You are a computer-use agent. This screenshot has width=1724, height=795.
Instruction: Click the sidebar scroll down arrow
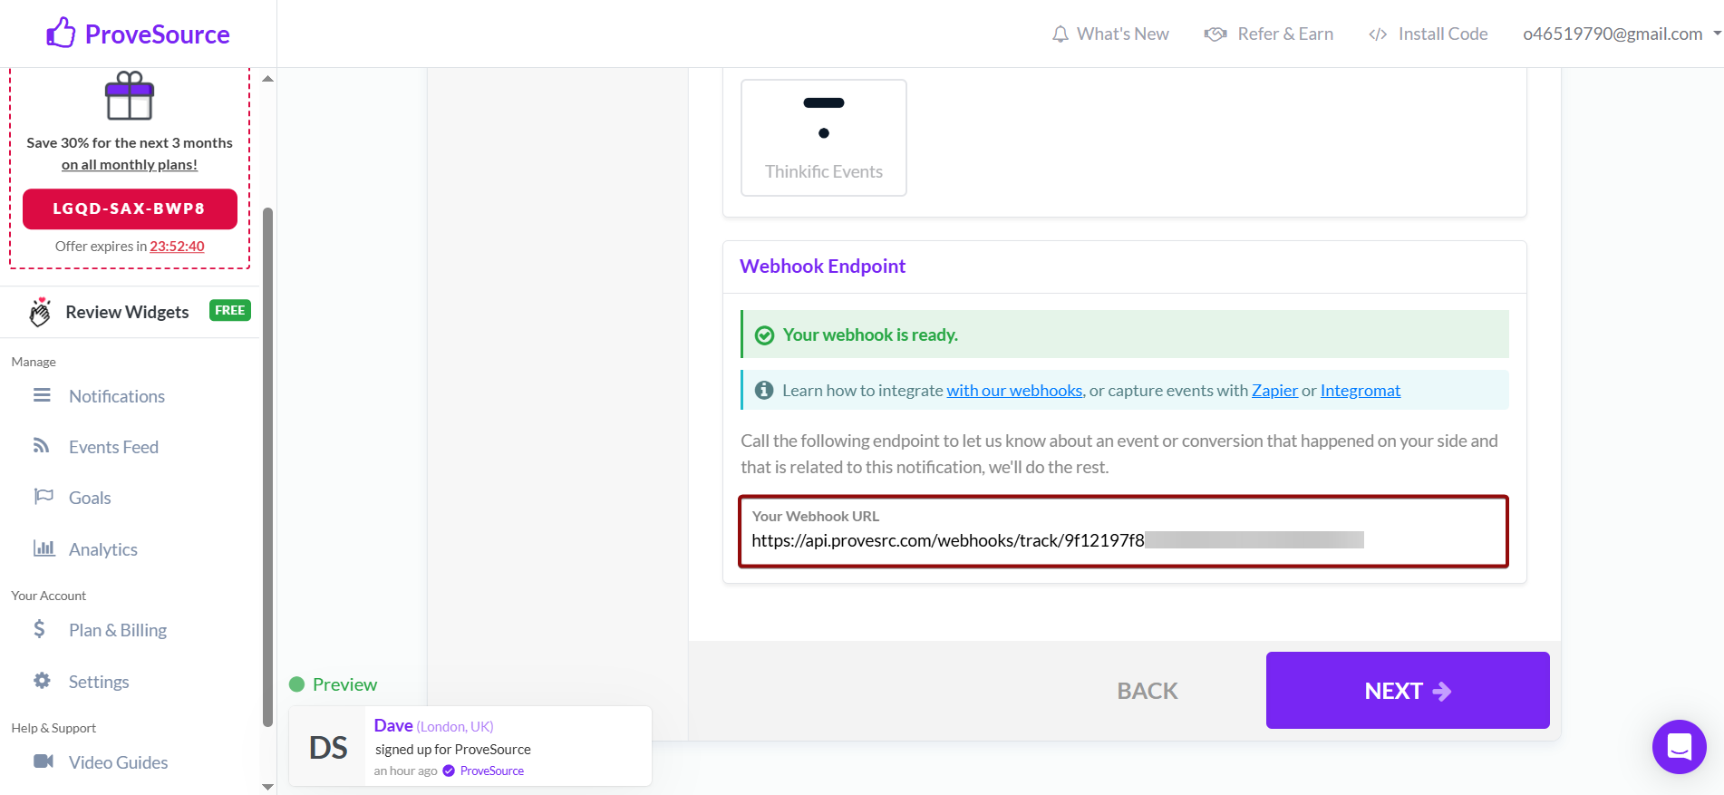point(267,787)
